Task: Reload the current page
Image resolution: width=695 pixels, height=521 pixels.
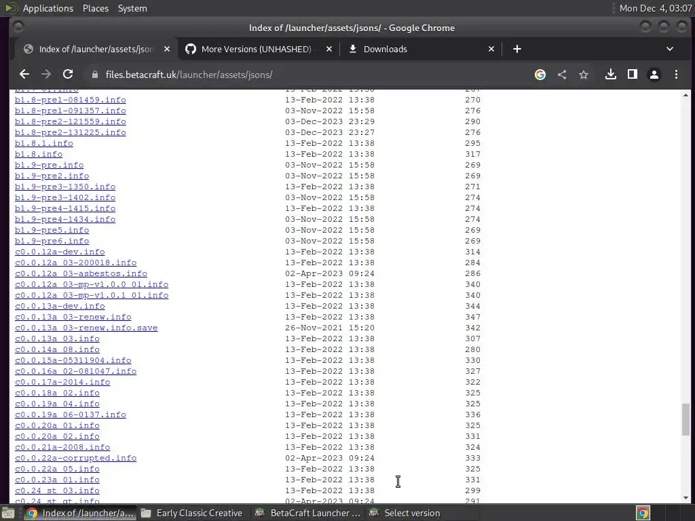Action: 68,75
